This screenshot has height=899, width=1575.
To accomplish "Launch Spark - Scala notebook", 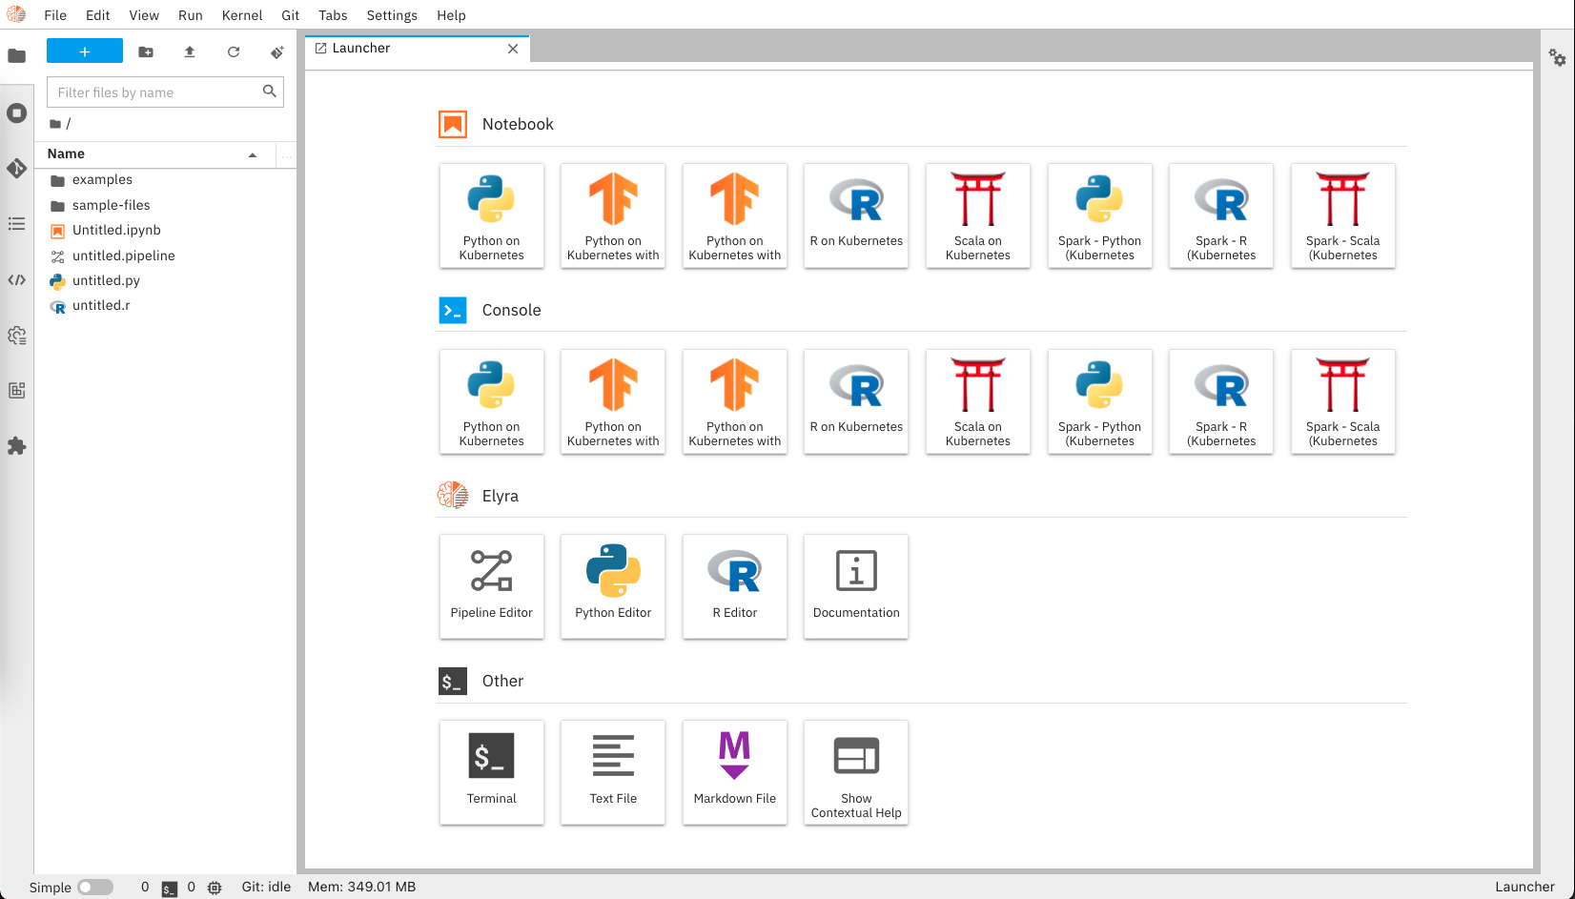I will coord(1343,215).
